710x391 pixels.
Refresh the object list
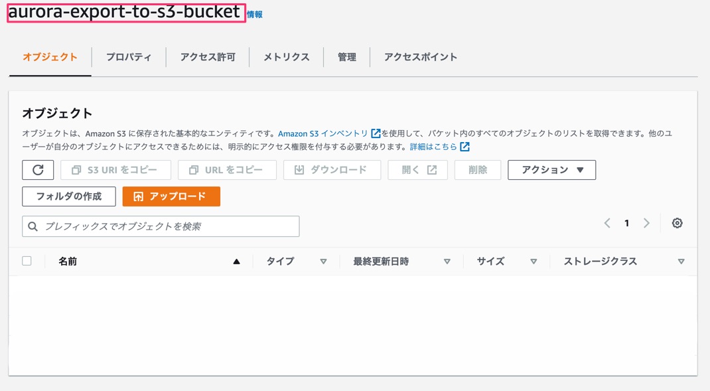point(37,170)
